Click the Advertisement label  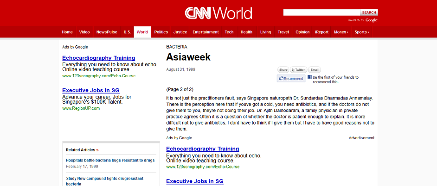(361, 138)
